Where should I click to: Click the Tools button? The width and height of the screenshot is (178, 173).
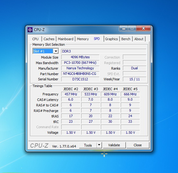click(88, 145)
